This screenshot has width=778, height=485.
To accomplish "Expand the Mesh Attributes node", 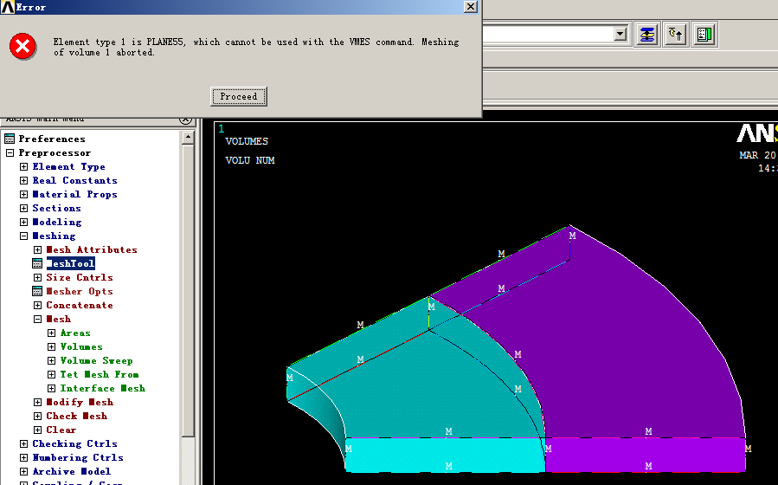I will 37,249.
